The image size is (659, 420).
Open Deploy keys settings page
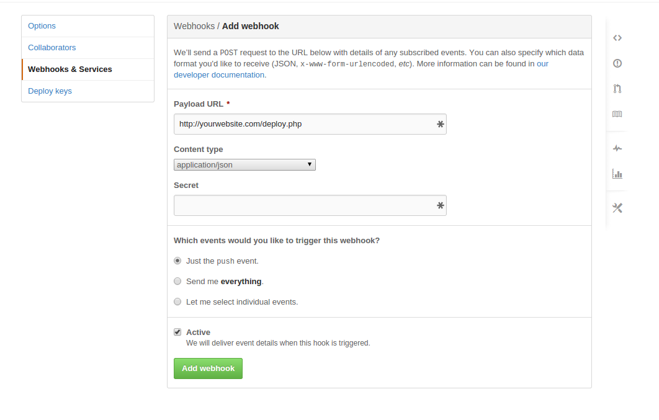50,91
